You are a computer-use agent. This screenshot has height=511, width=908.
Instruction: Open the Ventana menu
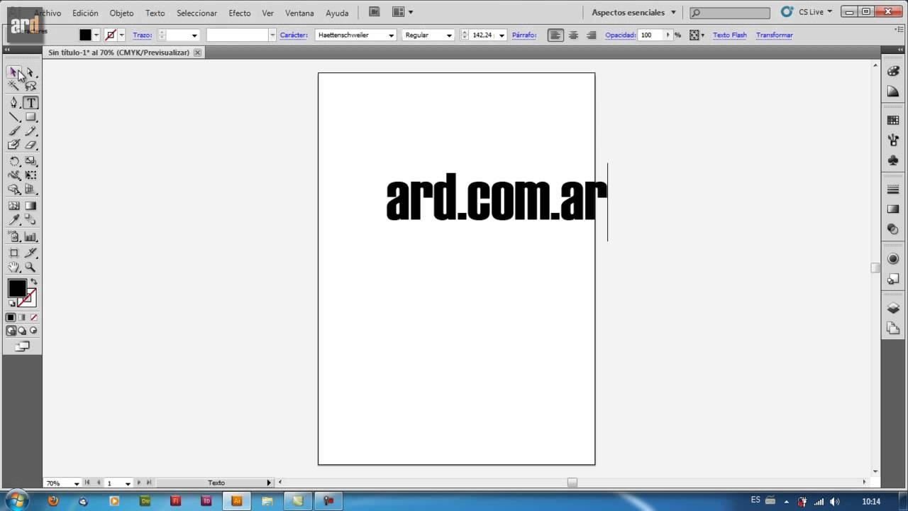pos(299,13)
